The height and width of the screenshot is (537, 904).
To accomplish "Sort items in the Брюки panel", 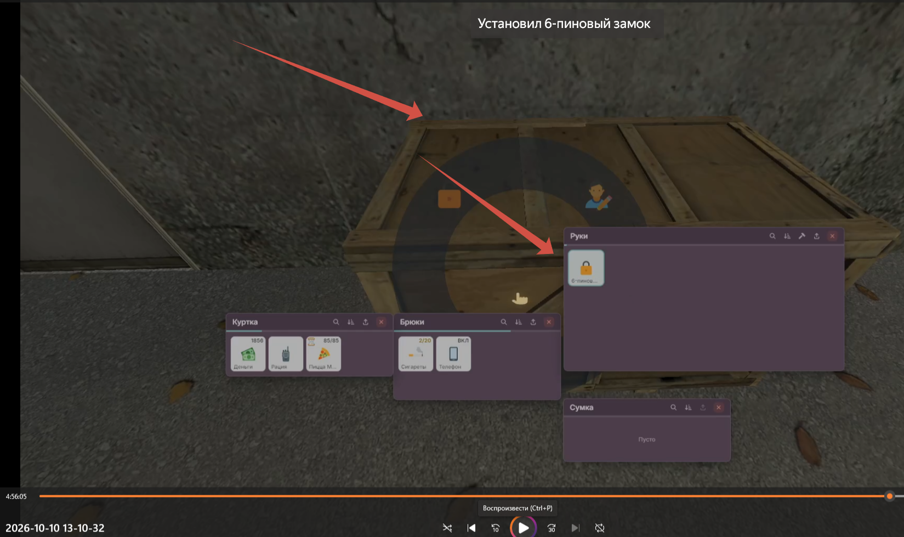I will coord(519,322).
